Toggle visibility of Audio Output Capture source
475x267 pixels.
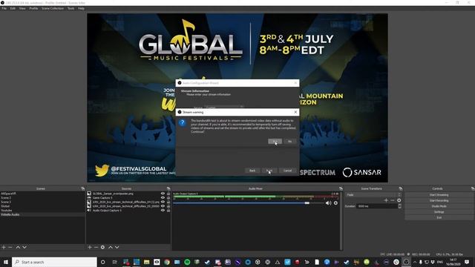pos(163,211)
